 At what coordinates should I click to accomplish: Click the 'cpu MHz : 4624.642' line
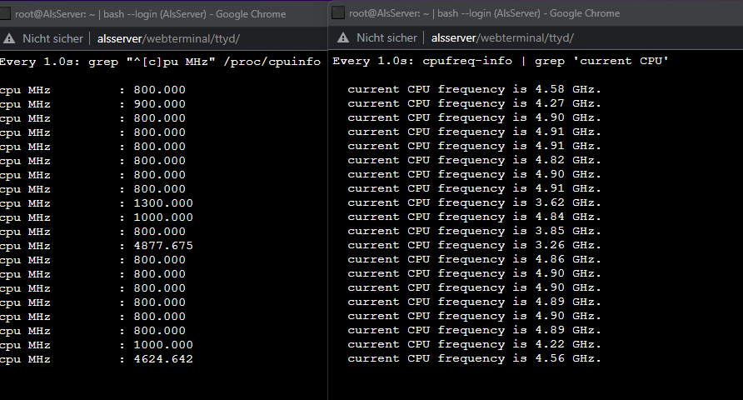[97, 359]
